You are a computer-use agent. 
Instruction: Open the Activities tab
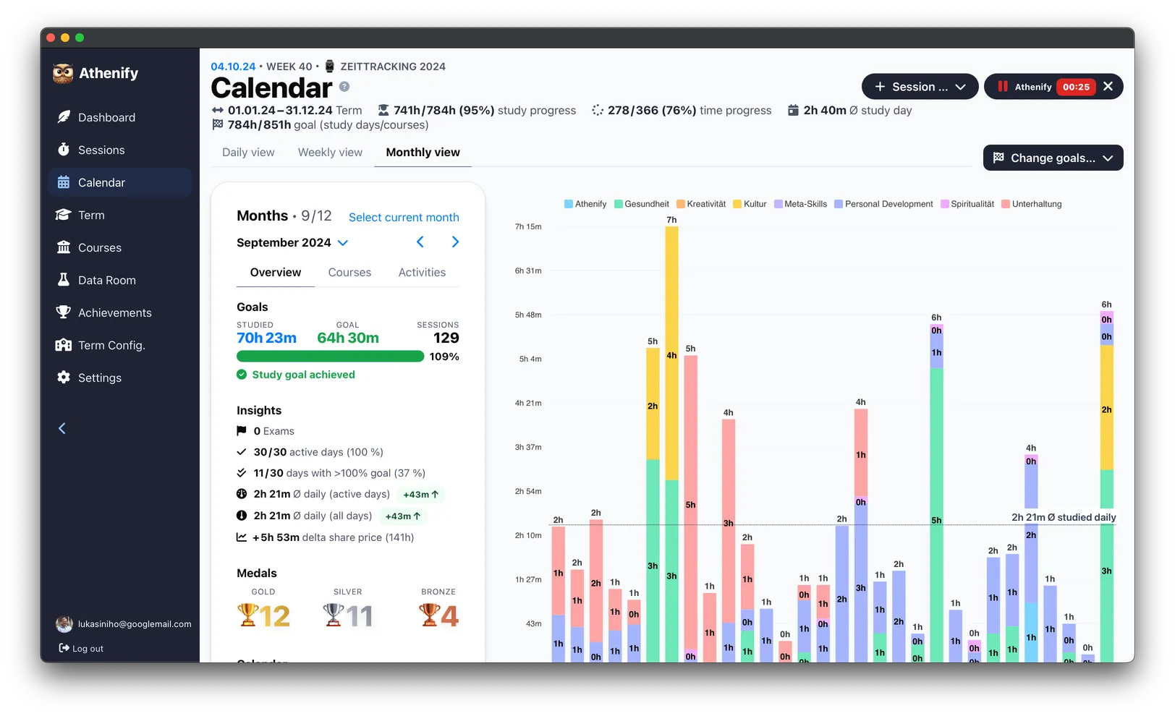[422, 273]
